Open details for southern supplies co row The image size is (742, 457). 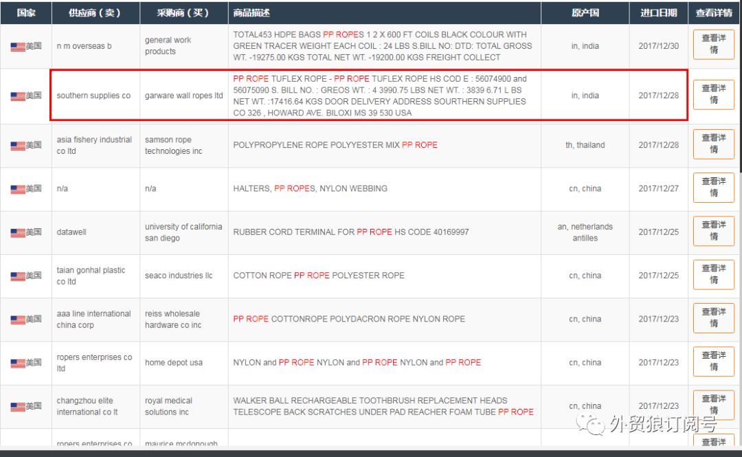click(714, 94)
